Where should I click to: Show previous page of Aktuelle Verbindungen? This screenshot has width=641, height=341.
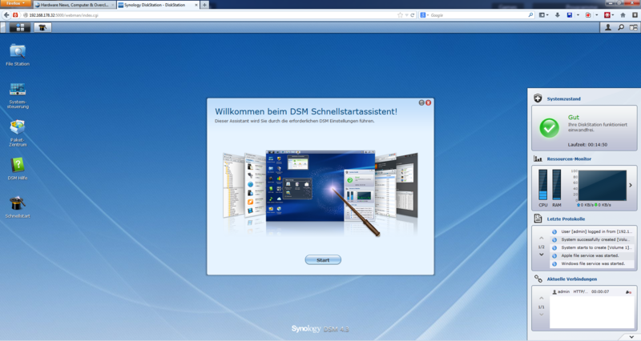tap(542, 298)
